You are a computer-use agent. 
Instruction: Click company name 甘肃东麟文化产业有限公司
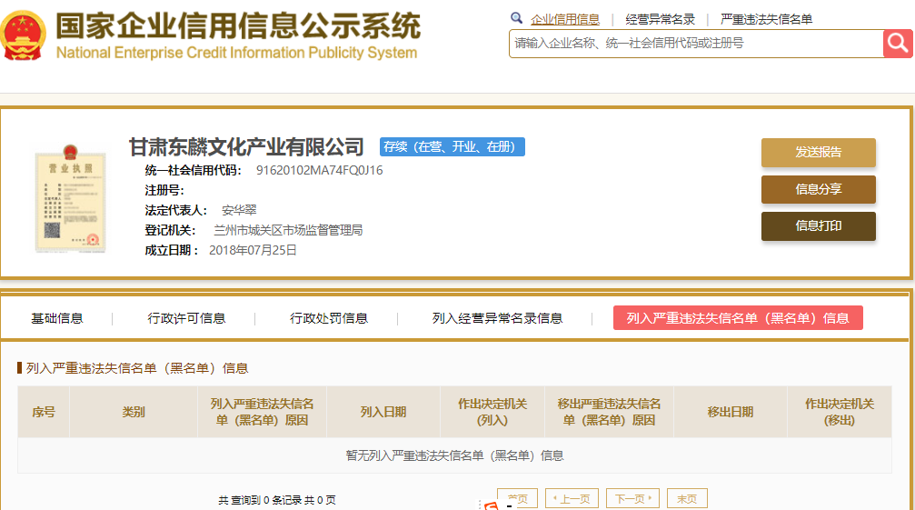coord(246,147)
